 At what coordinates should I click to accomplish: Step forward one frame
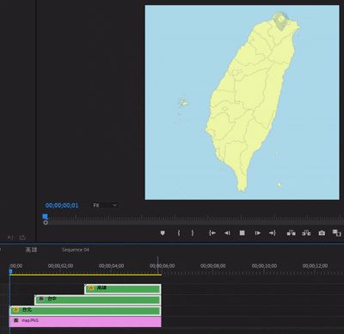click(x=258, y=233)
